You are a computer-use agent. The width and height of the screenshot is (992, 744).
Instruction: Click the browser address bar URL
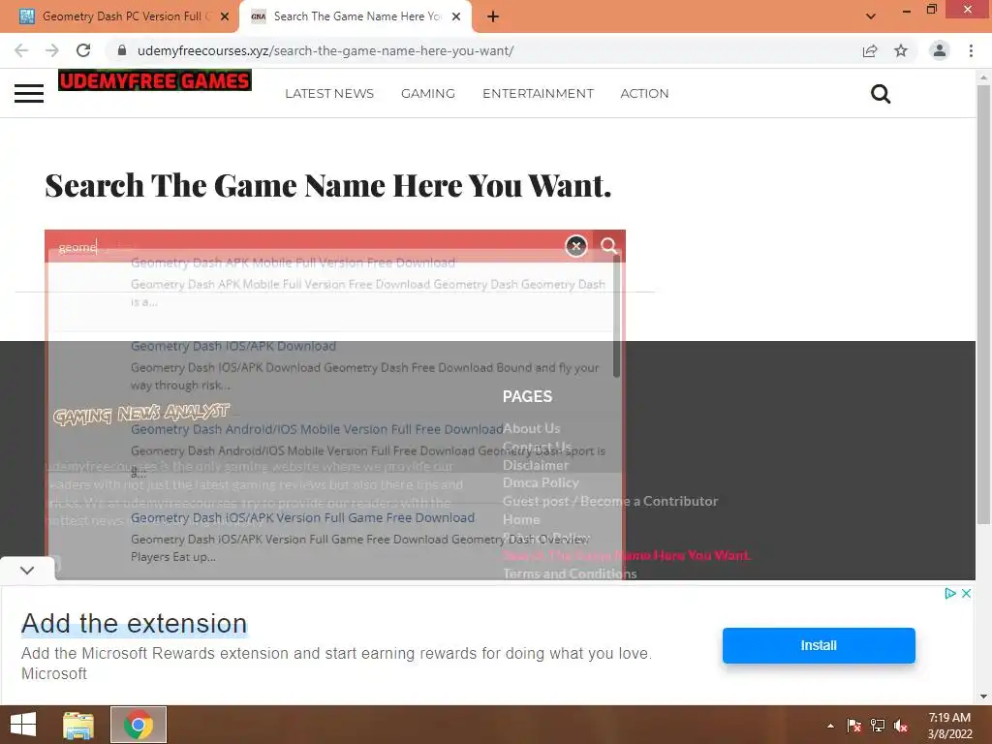pos(325,50)
